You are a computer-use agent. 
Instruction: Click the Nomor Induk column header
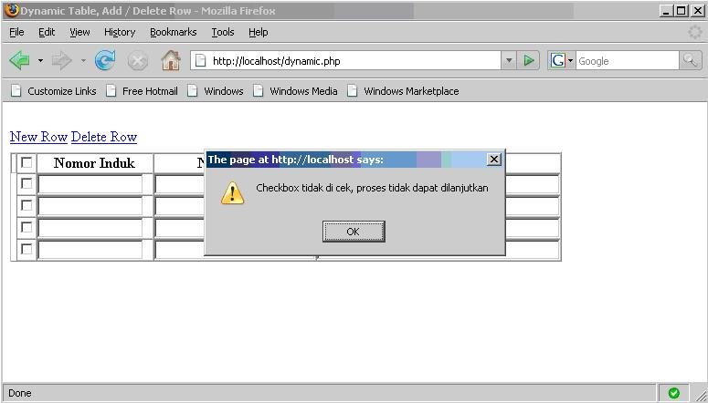point(94,162)
